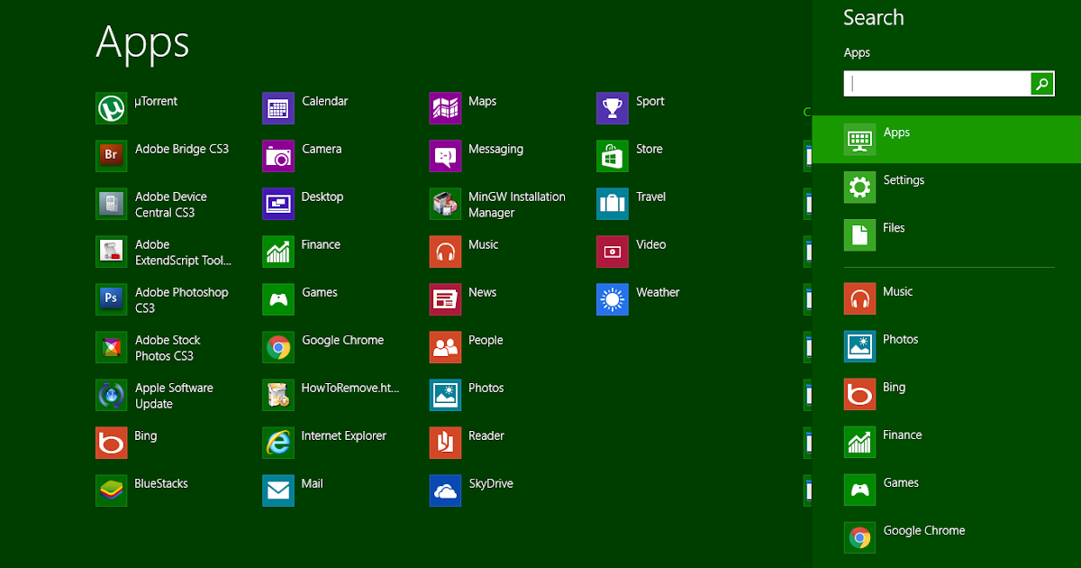Launch Google Chrome icon in Apps list

pos(278,347)
